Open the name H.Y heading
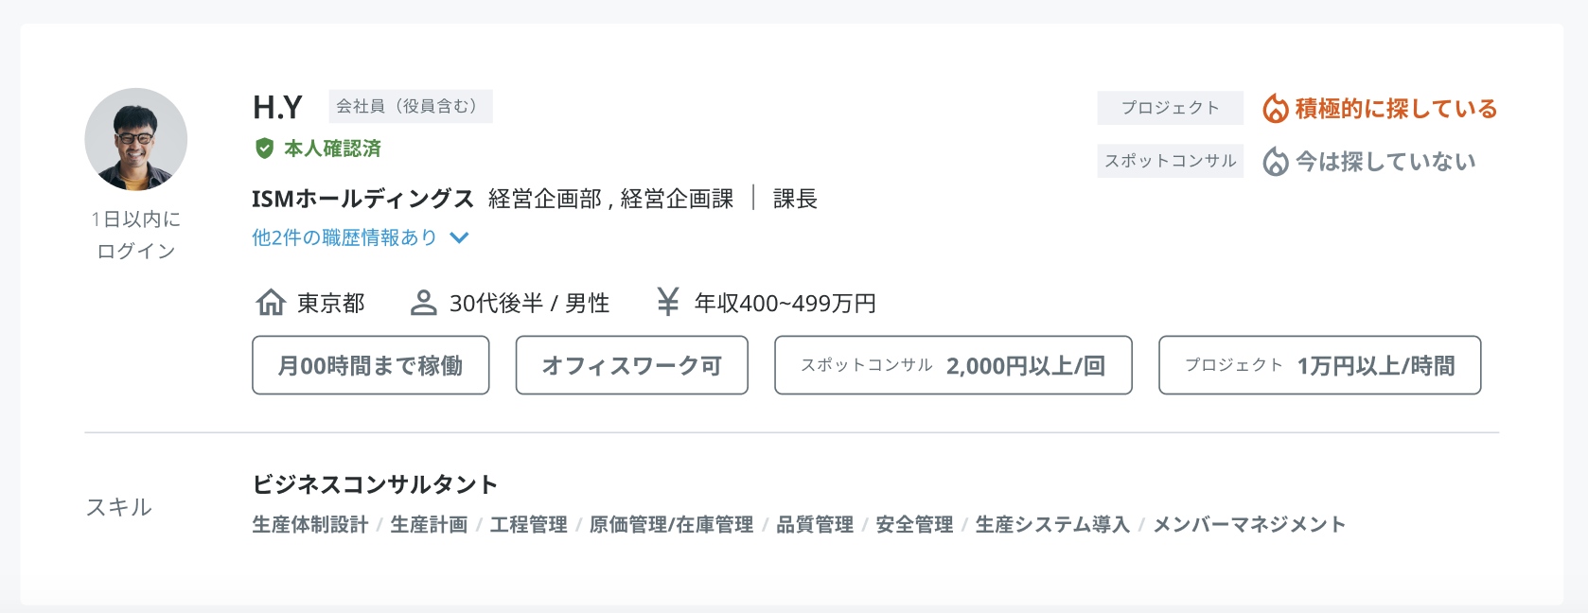This screenshot has width=1588, height=613. (x=277, y=108)
